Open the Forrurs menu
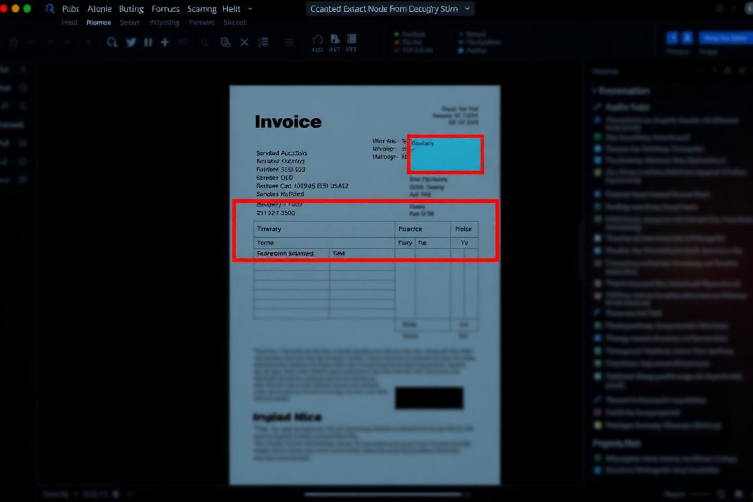This screenshot has width=753, height=502. pos(166,9)
